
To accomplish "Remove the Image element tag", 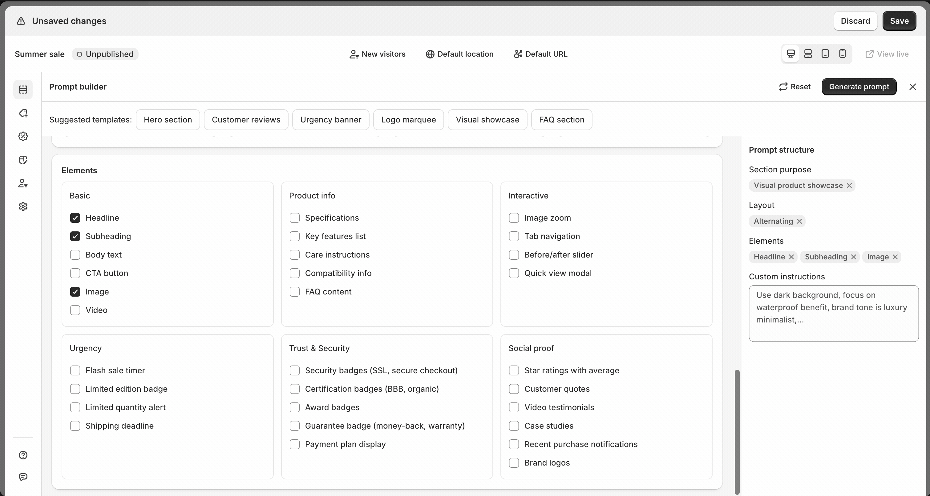I will (895, 257).
